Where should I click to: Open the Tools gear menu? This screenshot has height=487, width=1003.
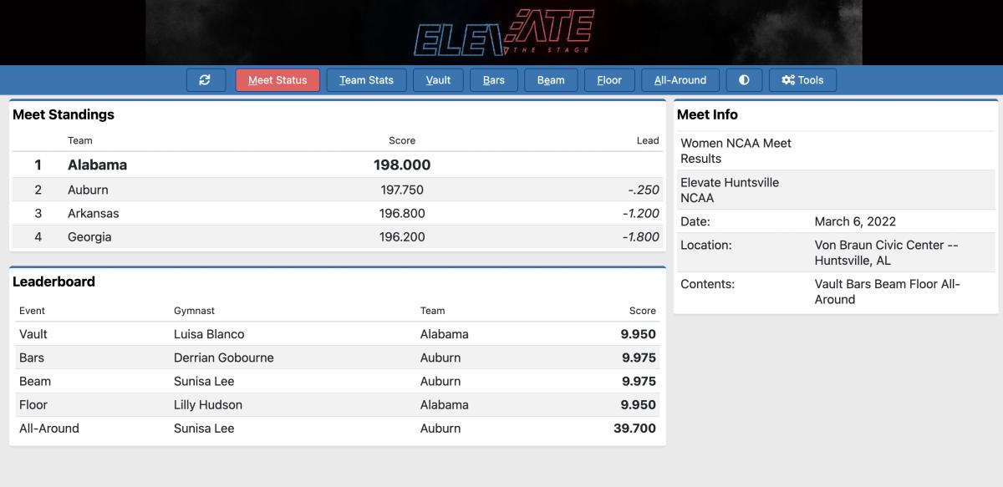[802, 80]
